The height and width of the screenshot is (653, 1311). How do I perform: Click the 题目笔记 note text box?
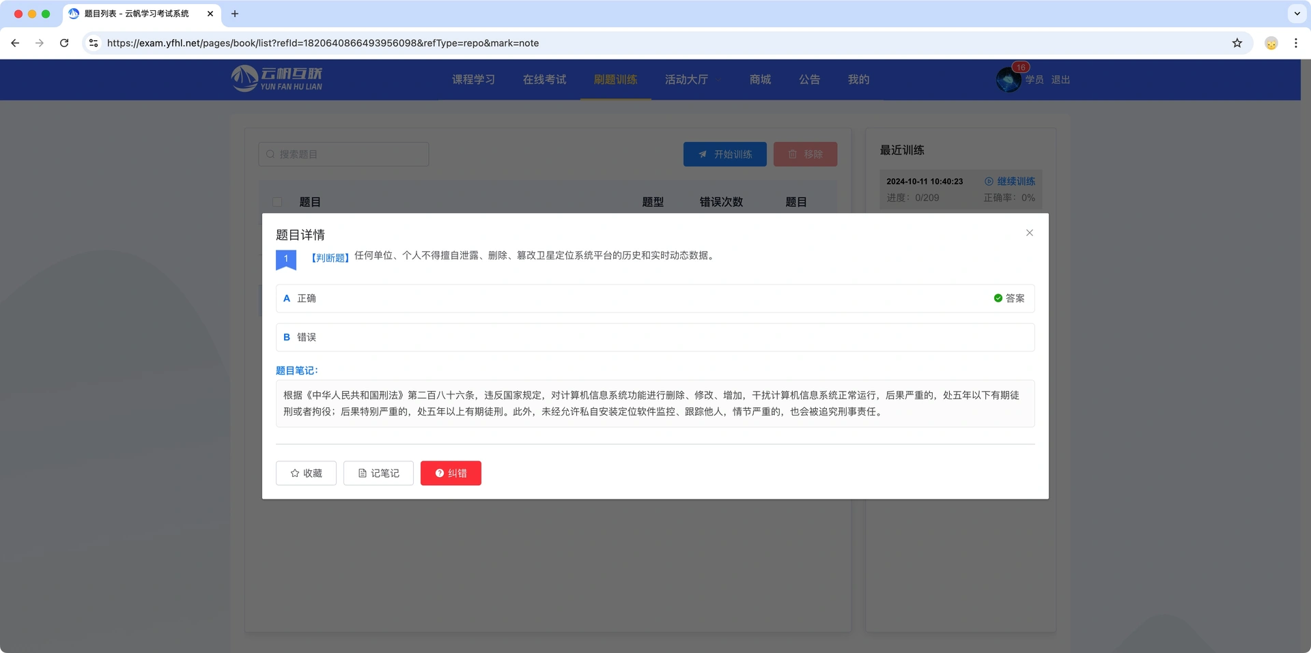coord(655,403)
